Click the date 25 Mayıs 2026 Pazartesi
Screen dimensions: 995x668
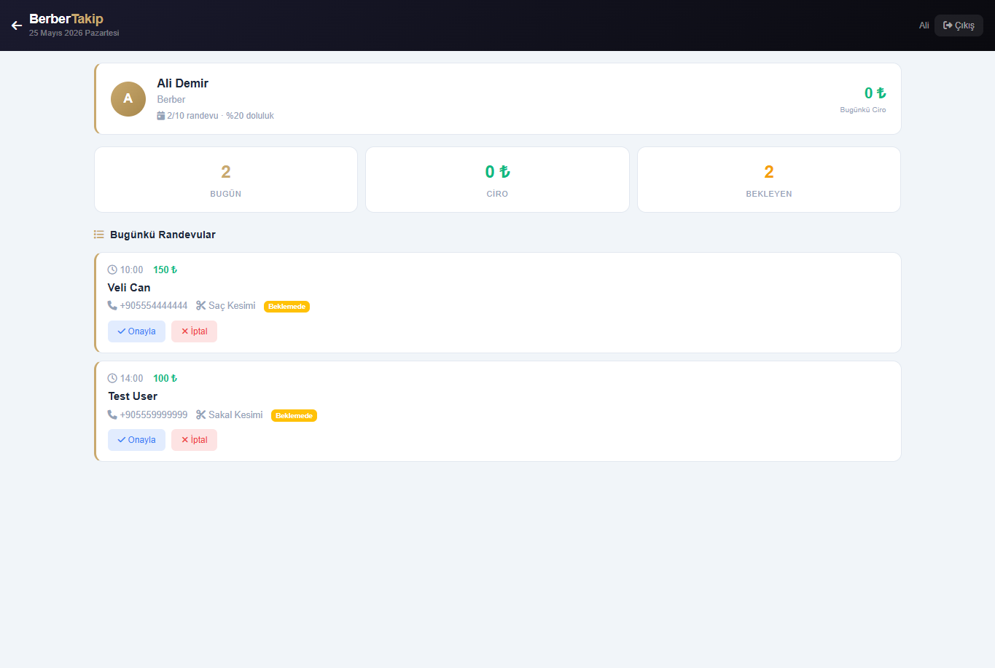(74, 33)
